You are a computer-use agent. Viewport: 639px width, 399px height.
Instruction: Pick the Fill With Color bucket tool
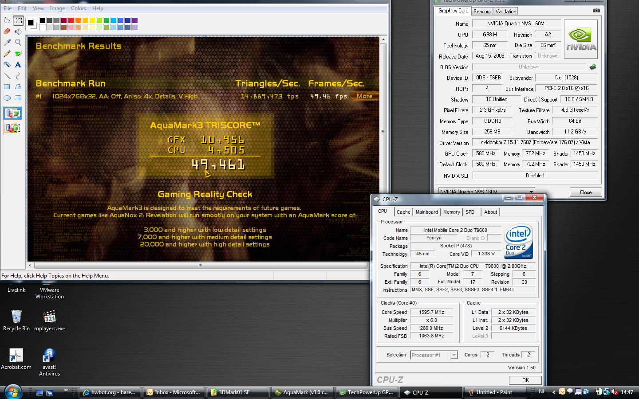coord(18,31)
